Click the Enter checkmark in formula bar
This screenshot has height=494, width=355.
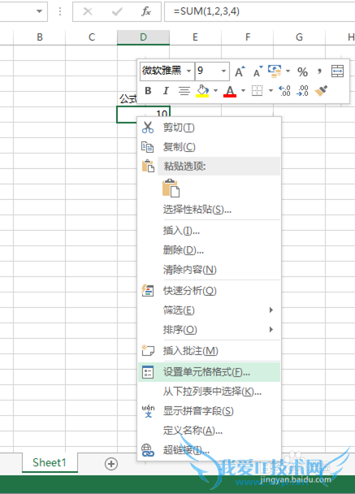[x=117, y=11]
